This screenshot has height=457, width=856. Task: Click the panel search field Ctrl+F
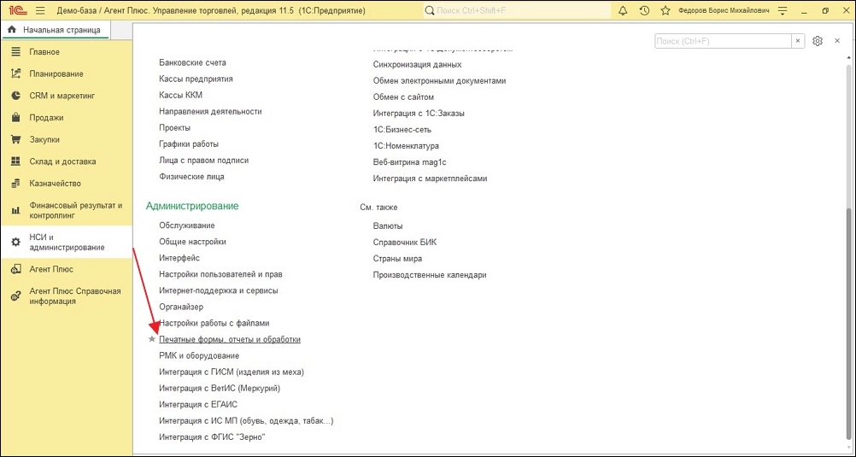(724, 41)
